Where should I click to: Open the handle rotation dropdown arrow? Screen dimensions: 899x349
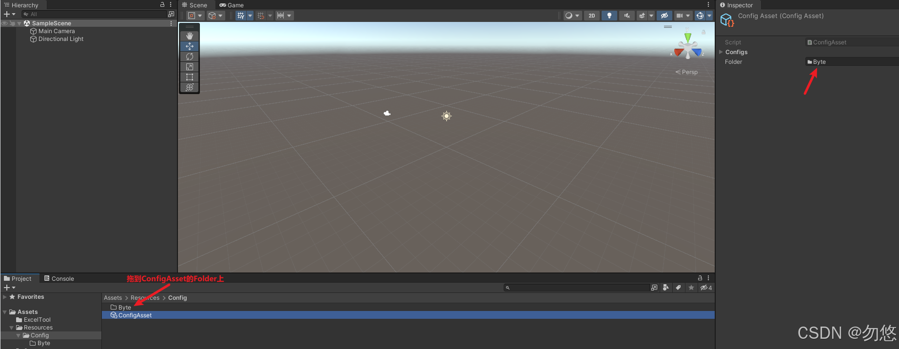coord(220,16)
